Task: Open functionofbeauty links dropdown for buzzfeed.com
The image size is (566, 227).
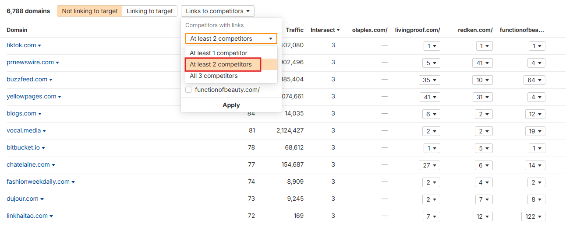Action: pyautogui.click(x=534, y=80)
